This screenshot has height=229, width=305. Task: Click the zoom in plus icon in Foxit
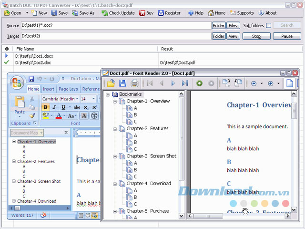270,83
